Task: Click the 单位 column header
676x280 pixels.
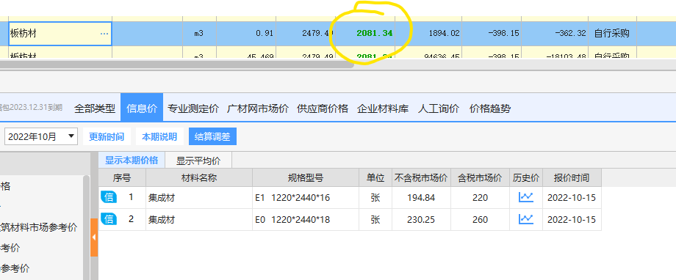Action: tap(375, 177)
